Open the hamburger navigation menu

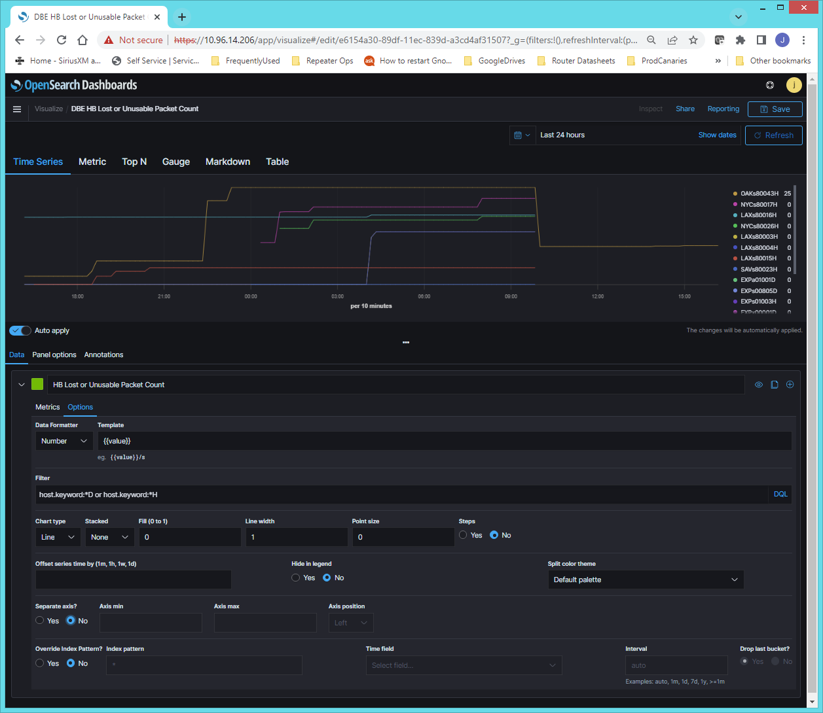point(17,109)
